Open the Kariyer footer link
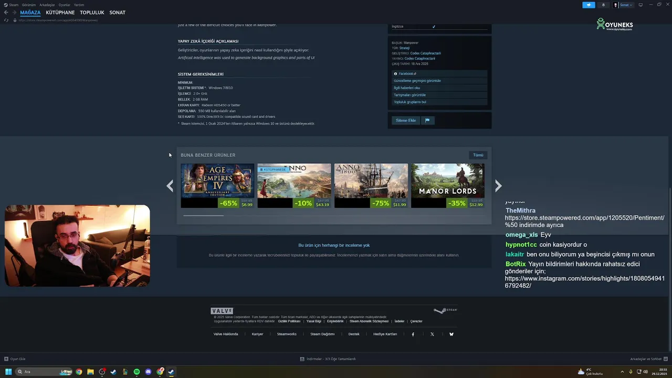 coord(257,334)
